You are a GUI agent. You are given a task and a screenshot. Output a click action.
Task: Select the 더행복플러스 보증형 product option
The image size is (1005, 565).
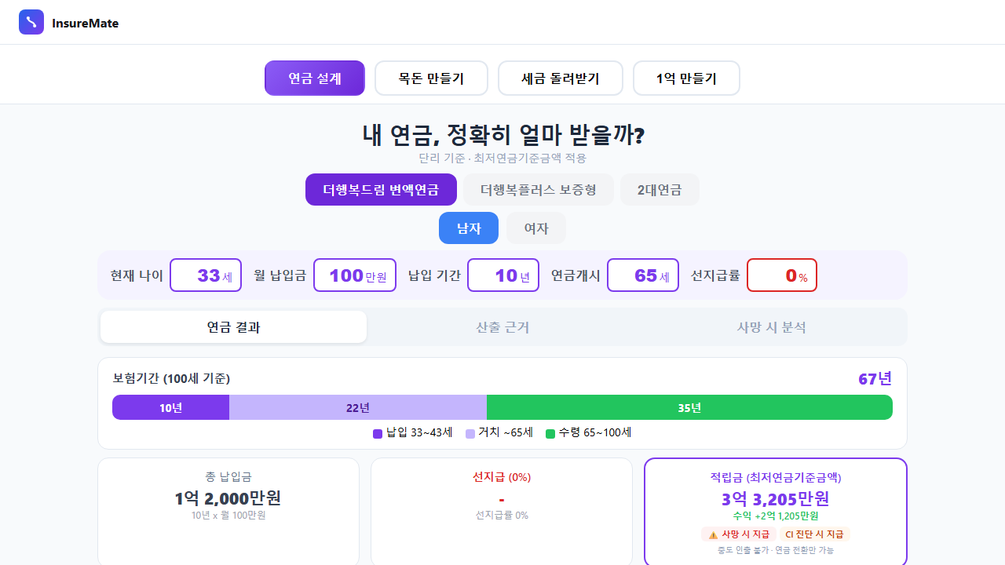(x=538, y=189)
